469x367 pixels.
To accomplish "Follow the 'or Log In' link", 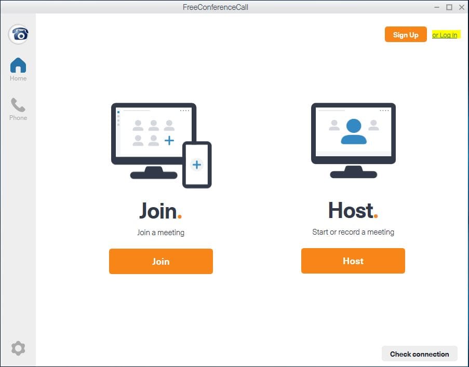I will pos(445,35).
